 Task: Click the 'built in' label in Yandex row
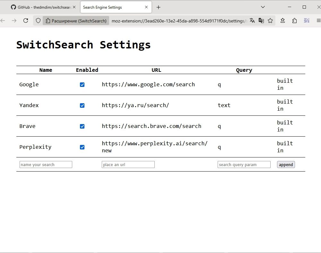coord(285,105)
